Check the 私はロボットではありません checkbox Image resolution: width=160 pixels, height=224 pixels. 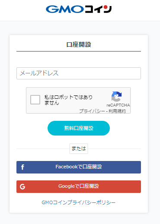[35, 100]
